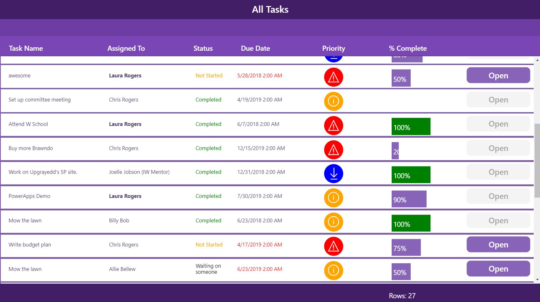The image size is (540, 302).
Task: Click the red high priority icon for awesome
Action: [334, 77]
